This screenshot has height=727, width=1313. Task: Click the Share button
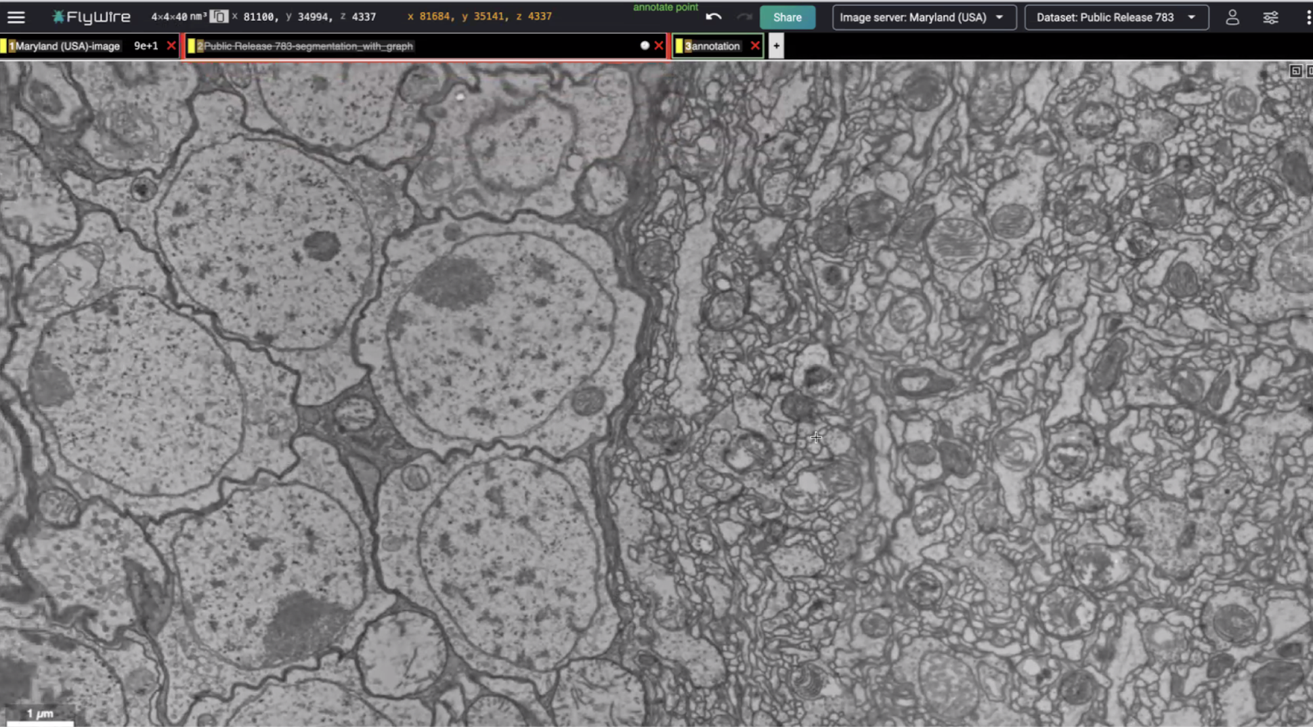click(787, 18)
